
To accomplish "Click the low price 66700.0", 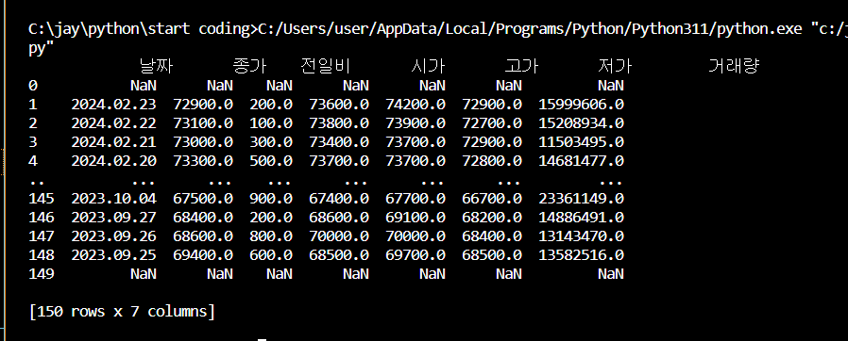I will tap(492, 199).
